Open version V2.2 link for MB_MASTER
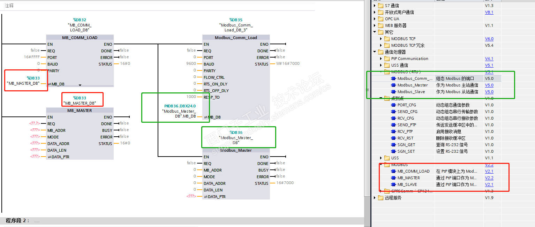The image size is (535, 227). coord(489,178)
